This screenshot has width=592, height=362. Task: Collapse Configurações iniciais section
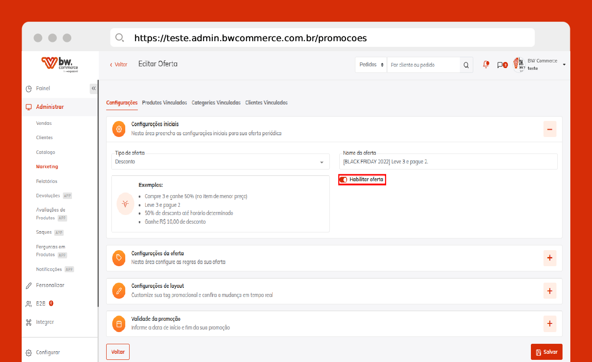coord(550,129)
